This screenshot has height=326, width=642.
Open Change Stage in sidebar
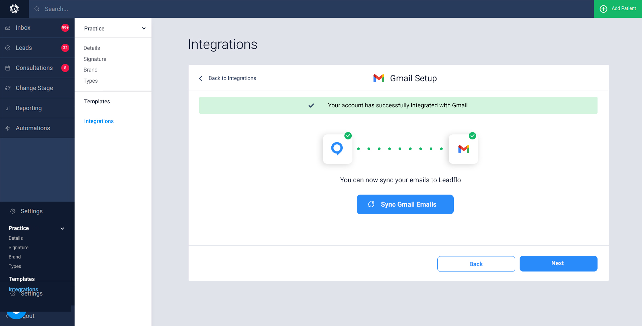coord(37,88)
